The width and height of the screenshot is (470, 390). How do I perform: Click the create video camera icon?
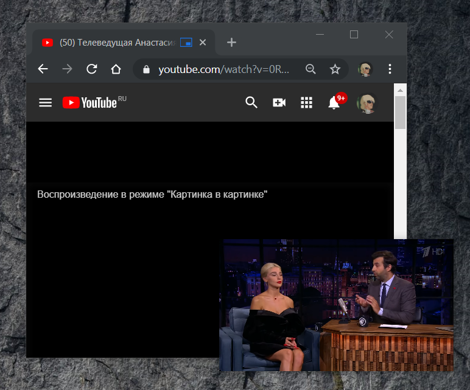279,102
